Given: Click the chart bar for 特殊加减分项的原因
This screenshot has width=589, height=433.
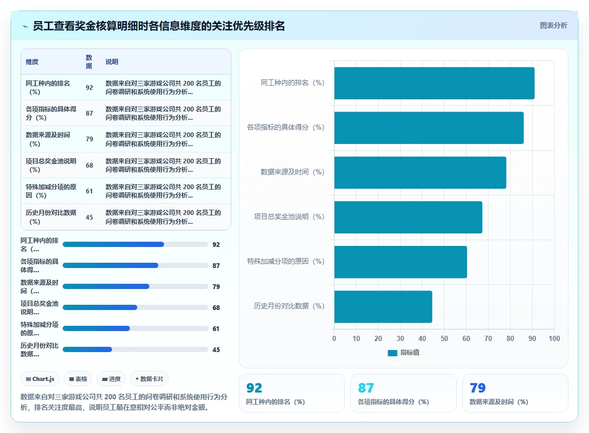Looking at the screenshot, I should (x=400, y=262).
